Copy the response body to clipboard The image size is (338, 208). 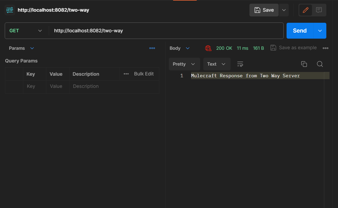(x=304, y=64)
